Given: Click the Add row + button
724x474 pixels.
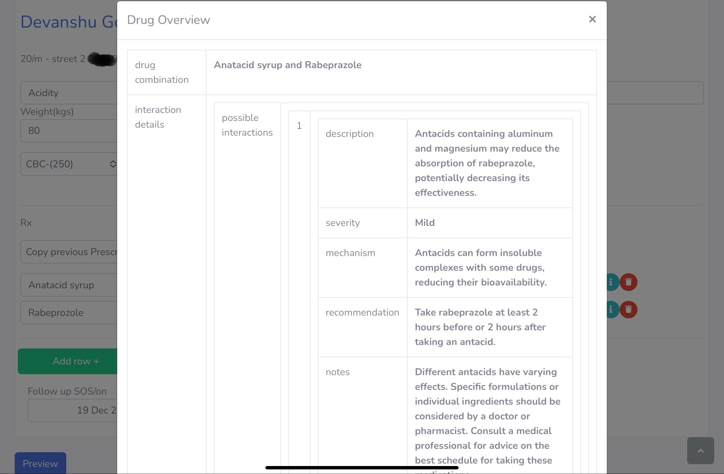Looking at the screenshot, I should coord(67,361).
